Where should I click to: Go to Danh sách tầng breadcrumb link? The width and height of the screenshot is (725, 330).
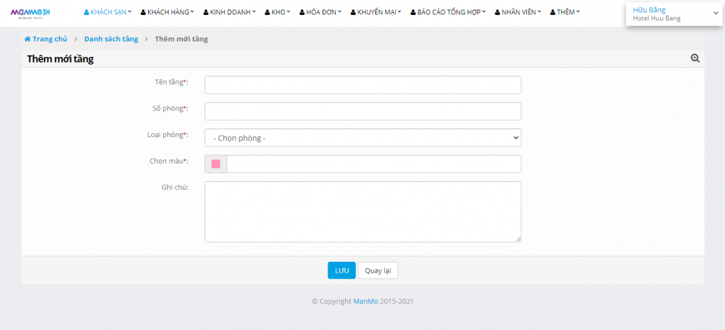tap(111, 39)
